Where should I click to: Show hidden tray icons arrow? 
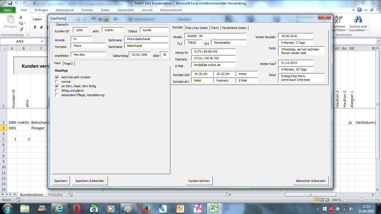(318, 208)
